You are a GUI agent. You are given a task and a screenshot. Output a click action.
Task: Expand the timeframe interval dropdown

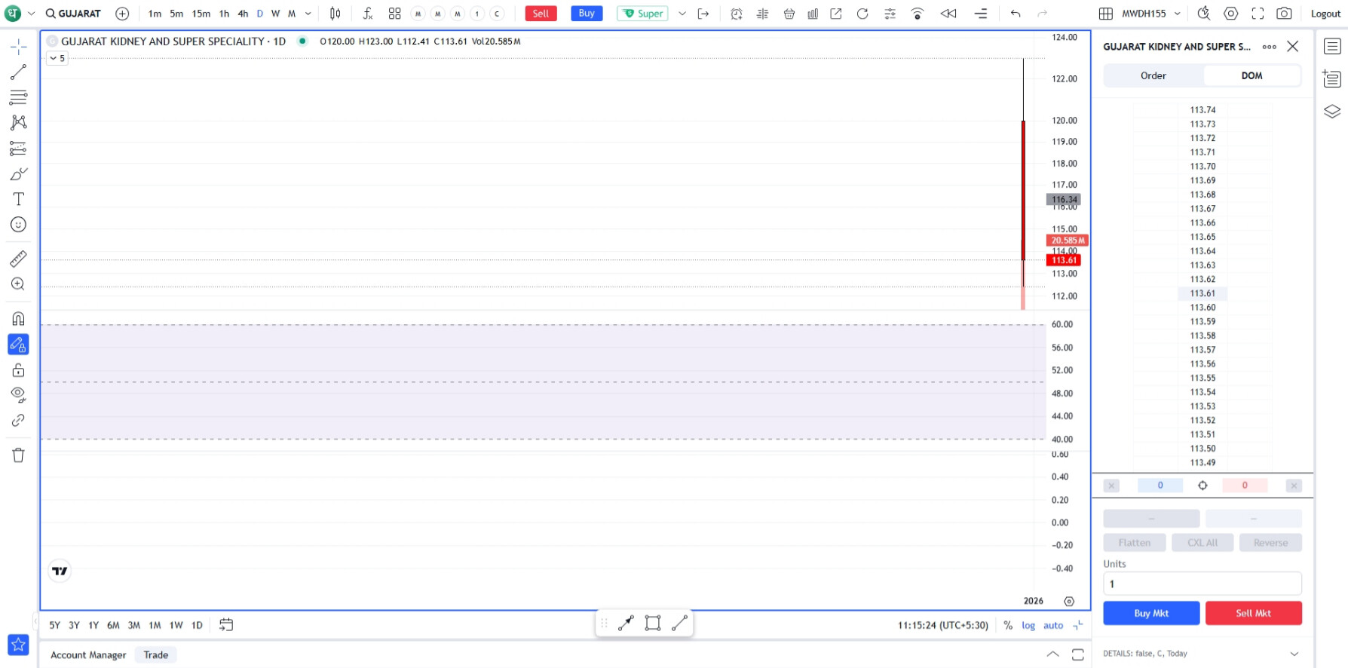click(x=308, y=14)
